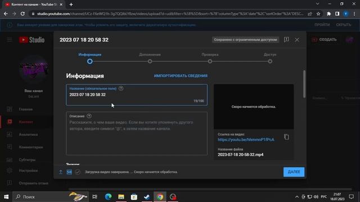Click the info icon in the security banner
Image resolution: width=360 pixels, height=202 pixels.
[10, 25]
